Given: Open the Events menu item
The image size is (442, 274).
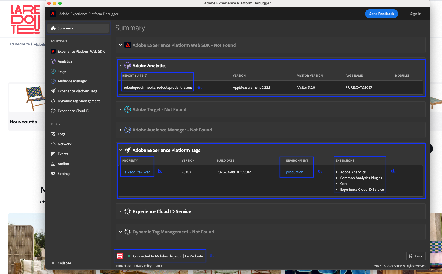Looking at the screenshot, I should click(x=63, y=154).
